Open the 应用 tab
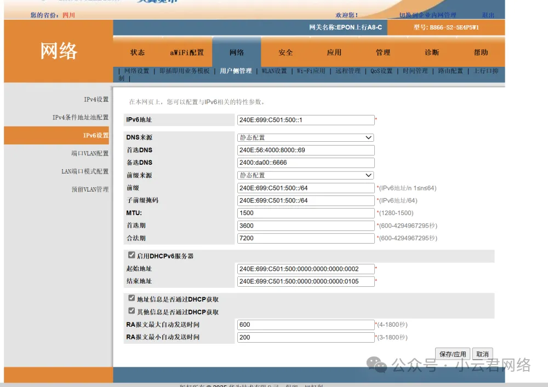Screen dimensions: 548x387 [334, 53]
